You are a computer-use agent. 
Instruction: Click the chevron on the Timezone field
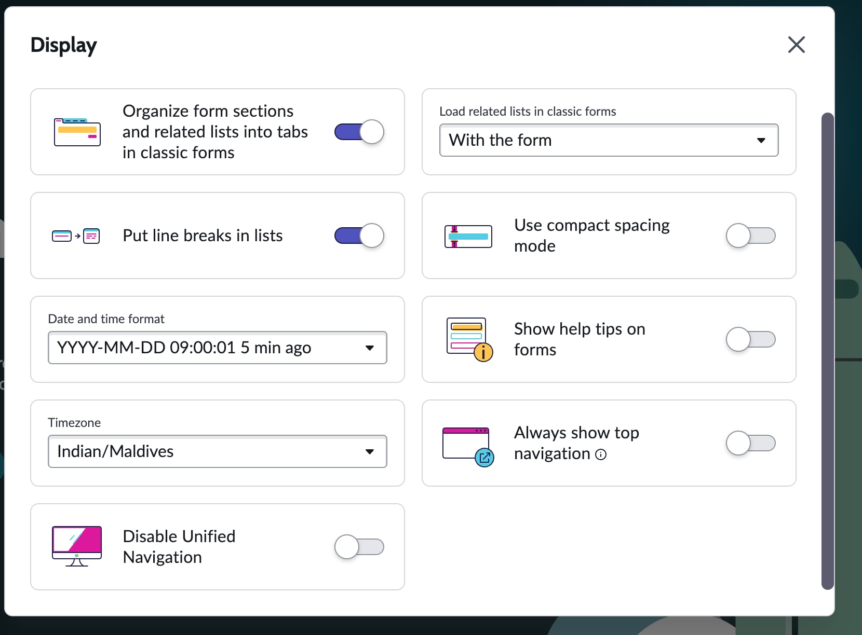point(370,451)
